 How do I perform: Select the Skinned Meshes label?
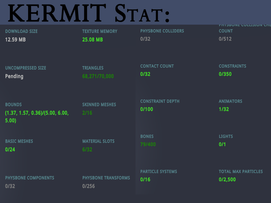click(99, 105)
